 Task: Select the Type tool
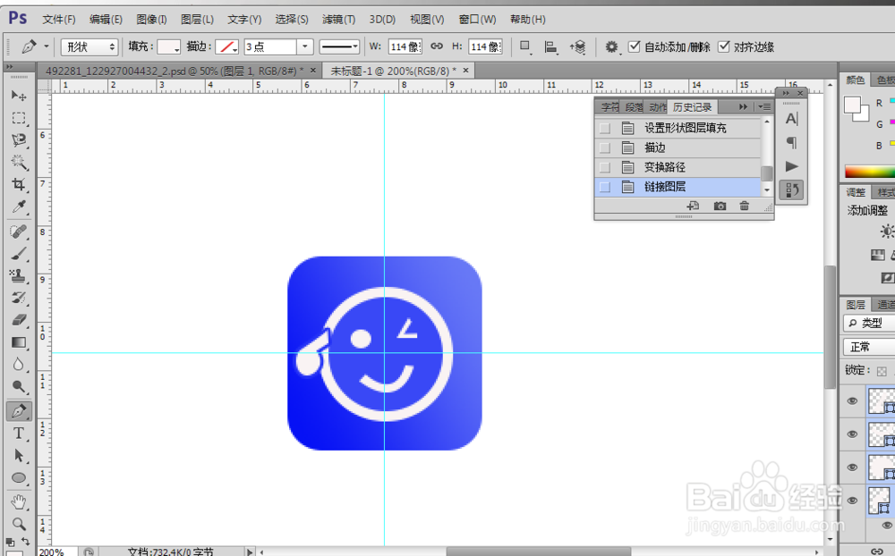point(19,434)
